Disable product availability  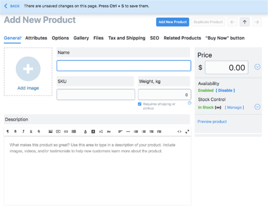coord(225,90)
